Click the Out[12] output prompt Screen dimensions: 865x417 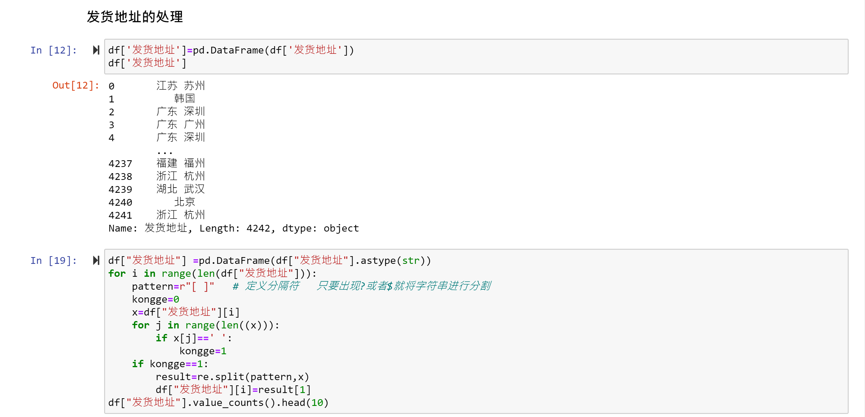(75, 85)
